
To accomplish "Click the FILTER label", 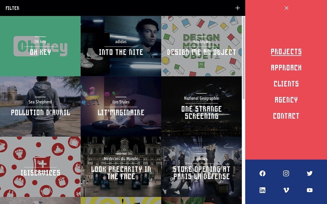I will coord(12,8).
